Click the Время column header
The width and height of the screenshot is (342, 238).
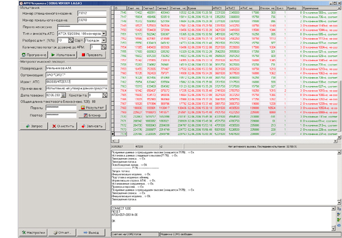tap(199, 8)
